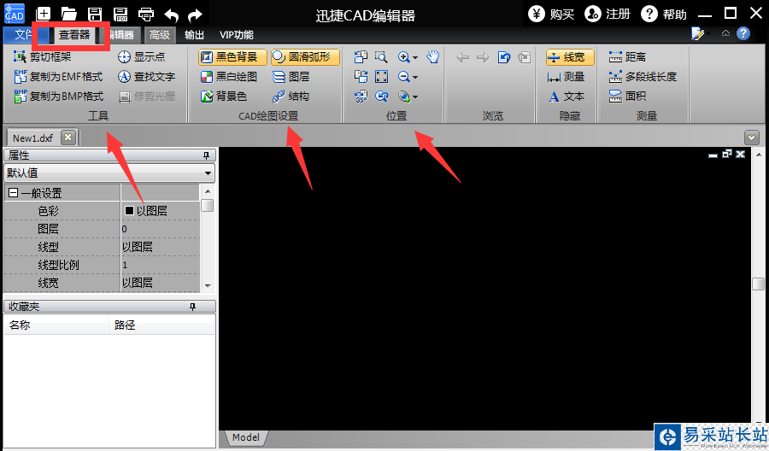Click the 多段线长度 polyline length tool
The image size is (769, 451).
643,77
